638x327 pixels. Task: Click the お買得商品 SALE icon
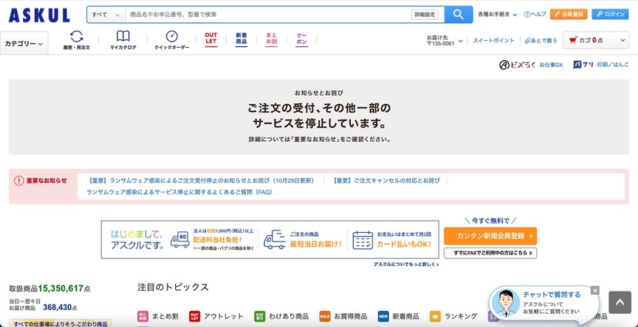click(325, 316)
